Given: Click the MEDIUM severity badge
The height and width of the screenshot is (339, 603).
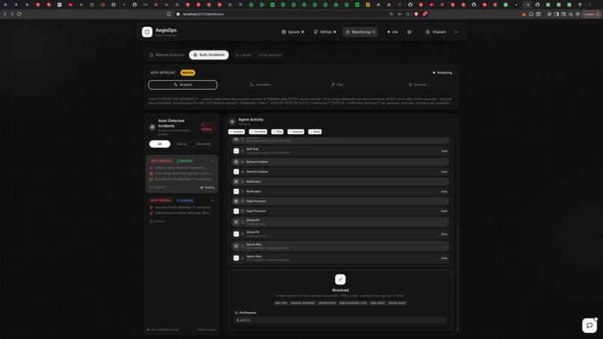Looking at the screenshot, I should pyautogui.click(x=188, y=73).
